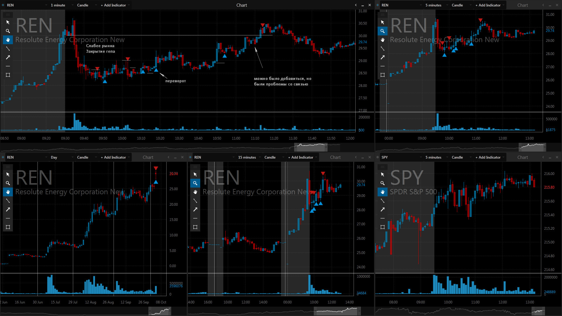Open Add Indicator dropdown in 1 minute chart
562x316 pixels.
[x=115, y=5]
